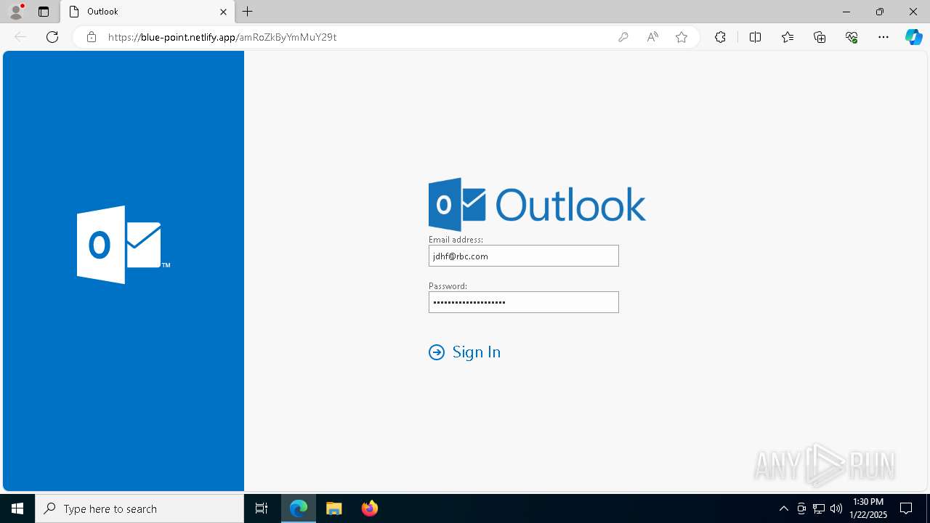The height and width of the screenshot is (523, 930).
Task: Open the browser profile icon
Action: click(x=16, y=12)
